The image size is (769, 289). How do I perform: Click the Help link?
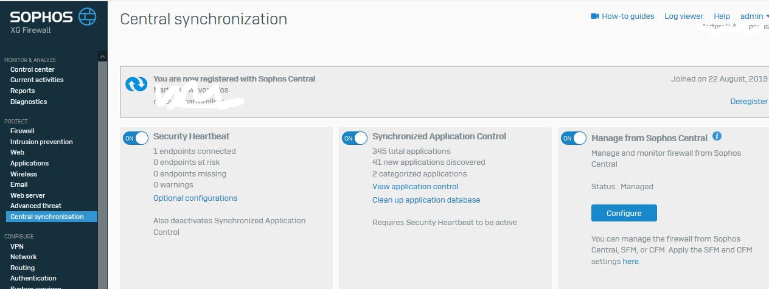pyautogui.click(x=722, y=16)
